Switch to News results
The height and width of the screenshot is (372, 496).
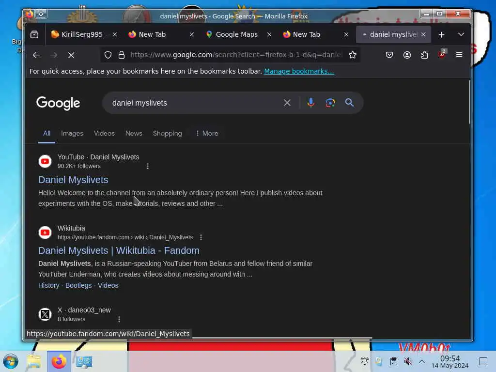[x=134, y=134]
